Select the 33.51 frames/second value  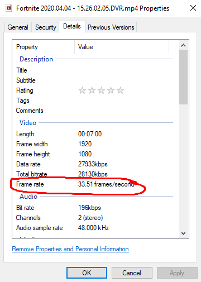pyautogui.click(x=106, y=184)
